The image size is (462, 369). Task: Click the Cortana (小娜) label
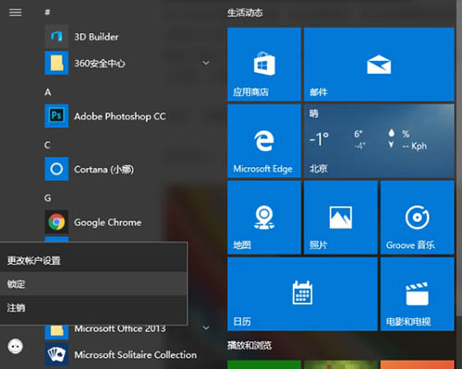click(103, 170)
